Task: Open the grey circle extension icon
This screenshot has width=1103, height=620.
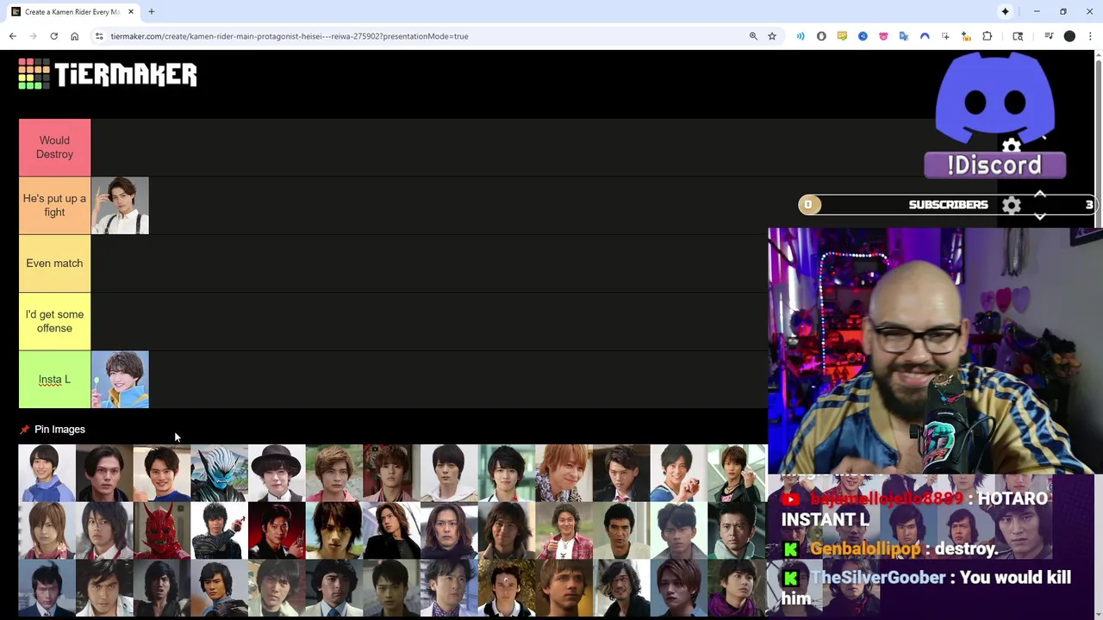Action: point(821,36)
